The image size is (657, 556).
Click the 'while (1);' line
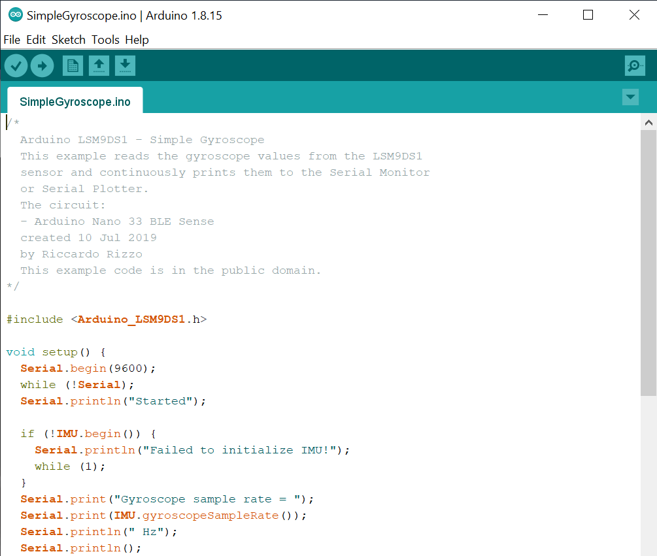point(70,466)
